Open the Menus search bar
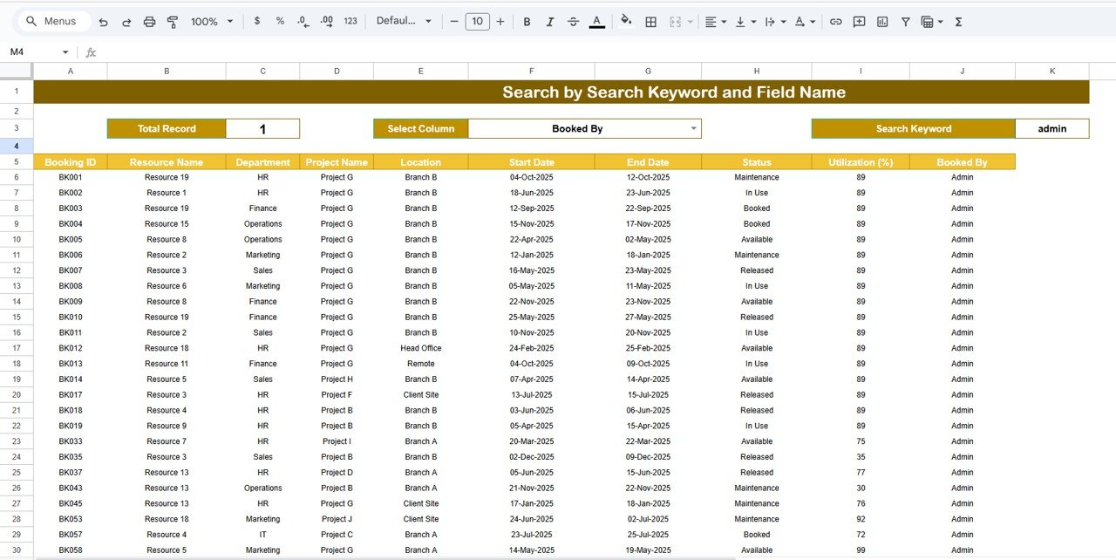The image size is (1116, 560). (x=52, y=21)
